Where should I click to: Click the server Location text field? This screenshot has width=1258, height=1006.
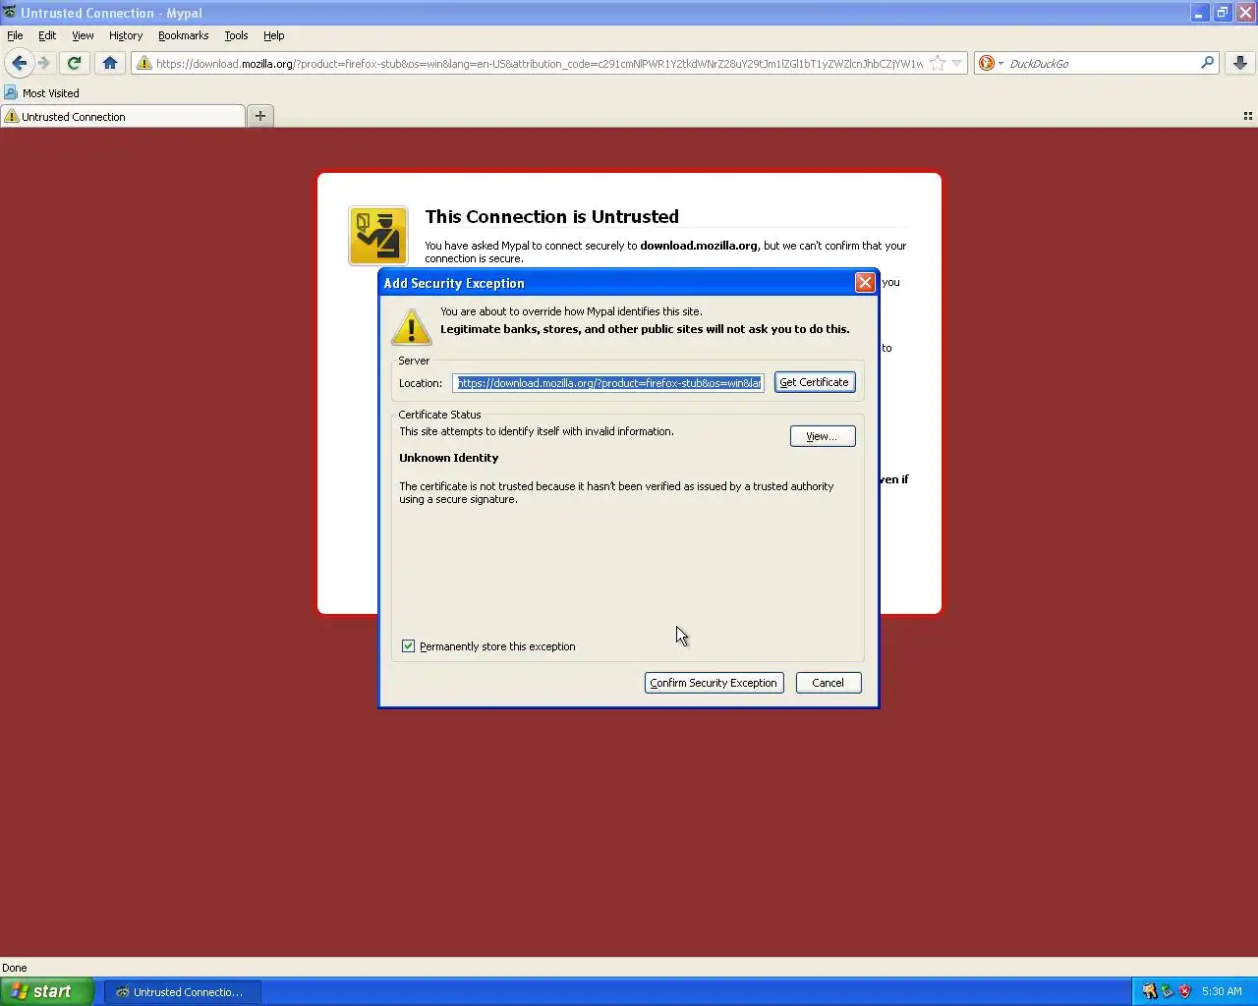coord(607,383)
